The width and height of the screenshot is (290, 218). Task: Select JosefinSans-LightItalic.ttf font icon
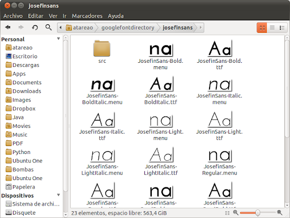point(161,155)
